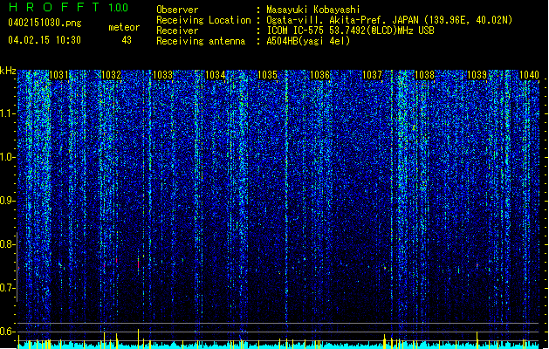Click the kHz axis unit label
The width and height of the screenshot is (549, 349).
(x=8, y=71)
